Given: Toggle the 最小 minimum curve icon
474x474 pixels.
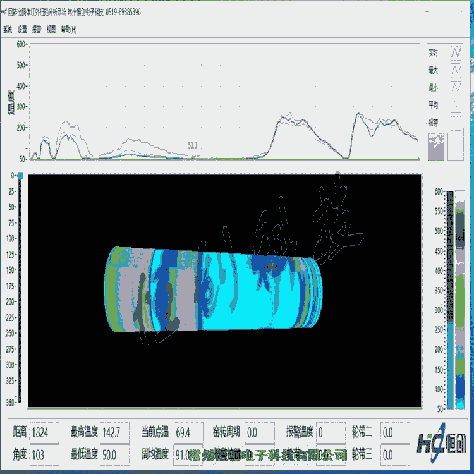Looking at the screenshot, I should (455, 87).
